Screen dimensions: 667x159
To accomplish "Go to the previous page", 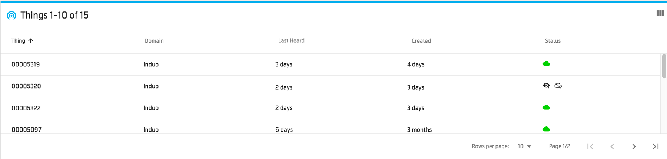I will click(612, 146).
